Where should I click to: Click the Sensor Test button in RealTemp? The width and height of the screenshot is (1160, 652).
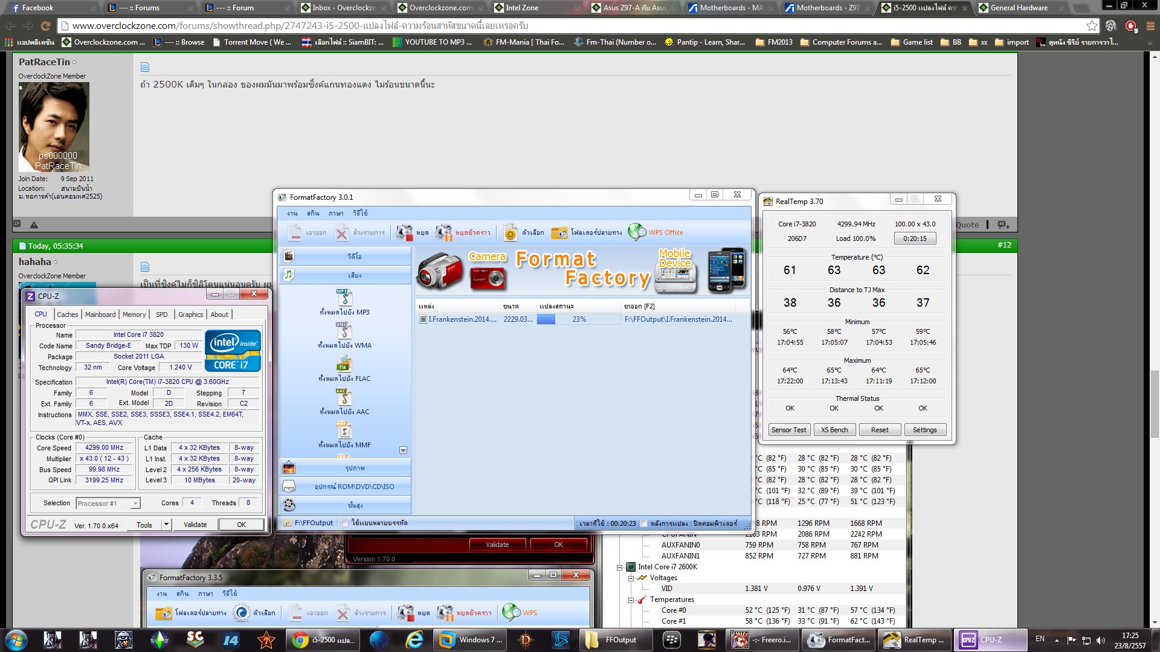[788, 430]
